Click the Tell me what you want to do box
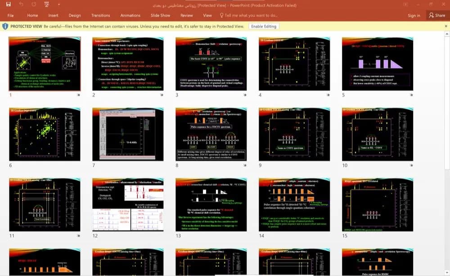Image resolution: width=450 pixels, height=276 pixels. tap(248, 15)
